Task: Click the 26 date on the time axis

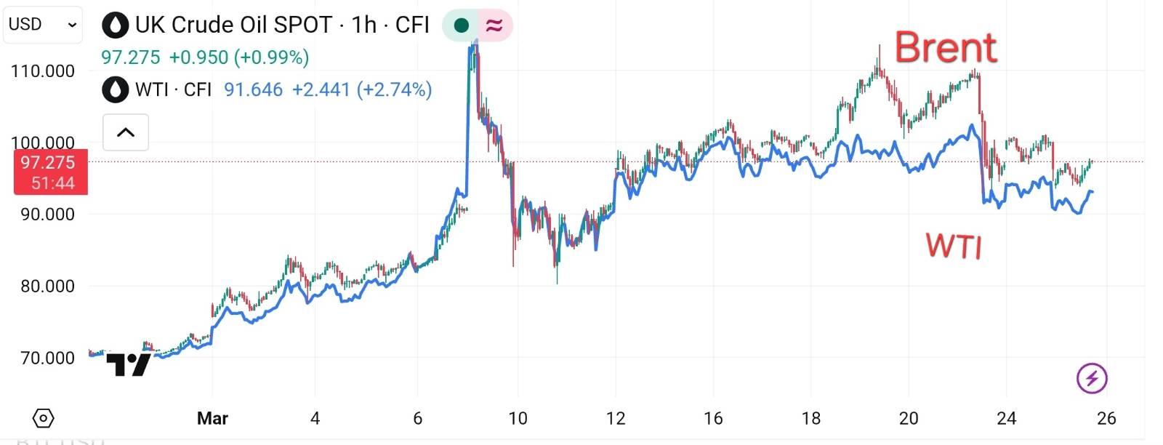Action: [x=1106, y=418]
